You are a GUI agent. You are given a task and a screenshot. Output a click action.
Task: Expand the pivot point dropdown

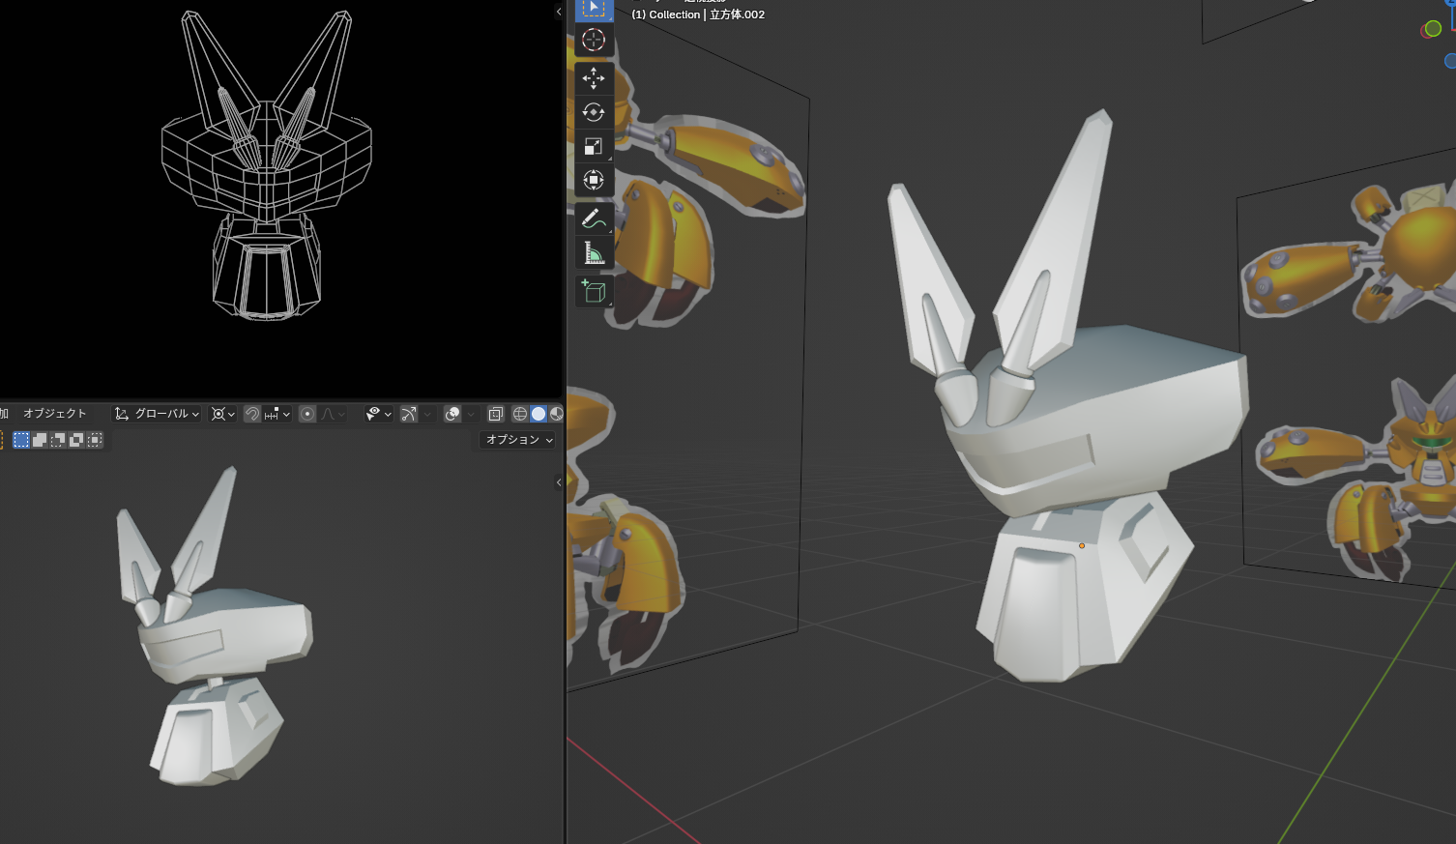click(x=223, y=414)
